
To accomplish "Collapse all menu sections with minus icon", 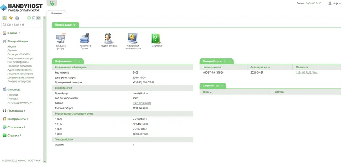I will point(34,18).
